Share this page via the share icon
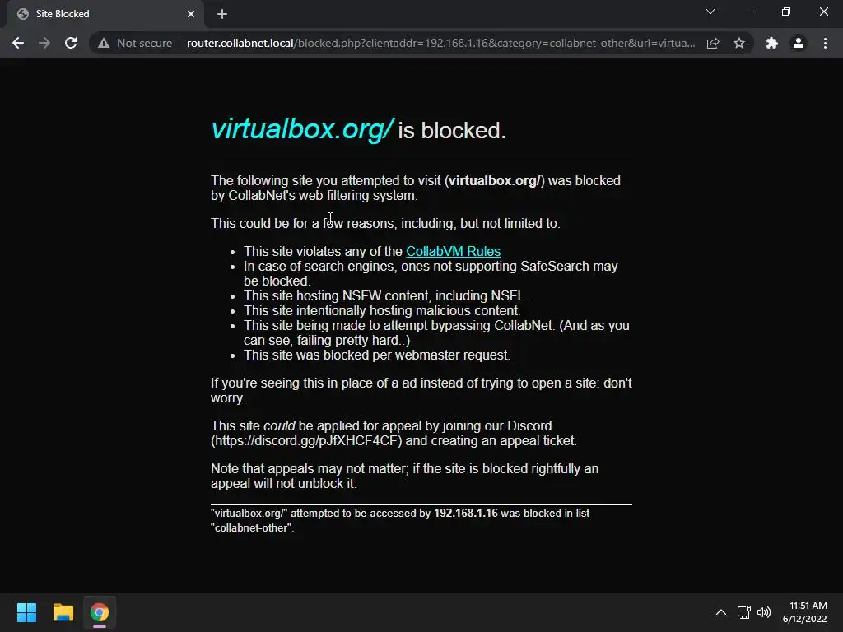The width and height of the screenshot is (843, 632). tap(713, 43)
